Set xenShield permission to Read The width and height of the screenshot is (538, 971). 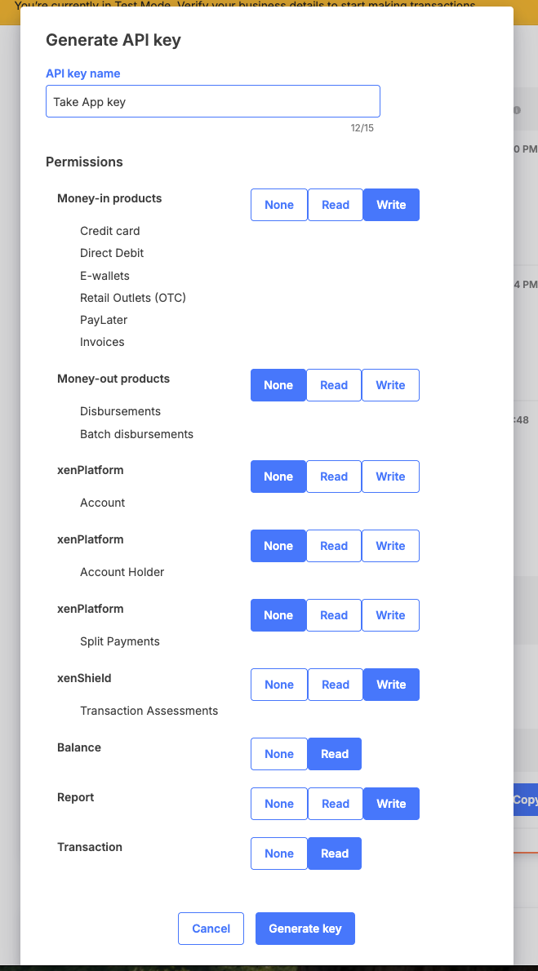click(x=336, y=685)
